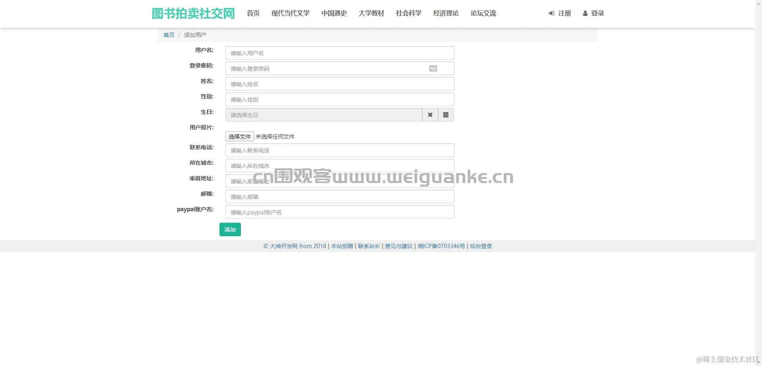
Task: Focus the paypal账户名 input field
Action: (x=340, y=212)
